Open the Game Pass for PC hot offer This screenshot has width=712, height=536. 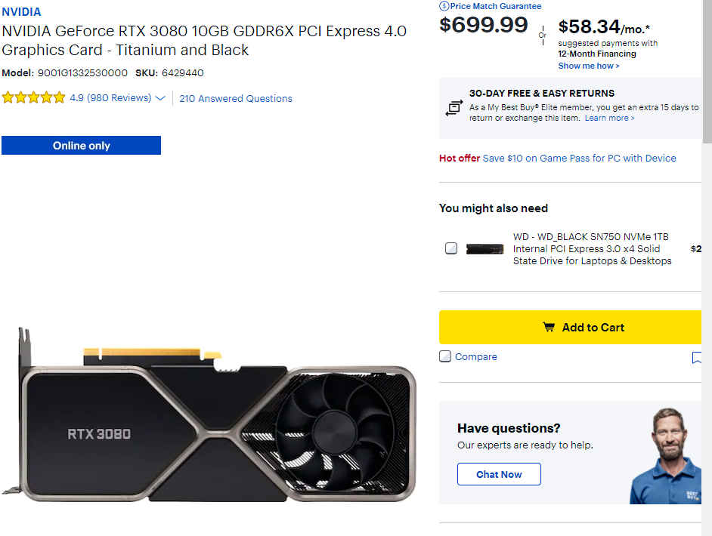[x=579, y=158]
